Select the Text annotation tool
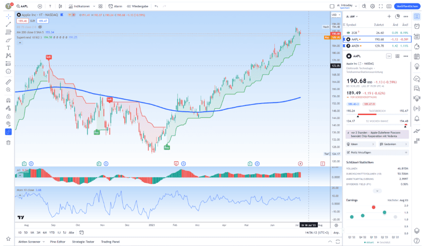Screen dimensions: 425x246 pos(8,48)
